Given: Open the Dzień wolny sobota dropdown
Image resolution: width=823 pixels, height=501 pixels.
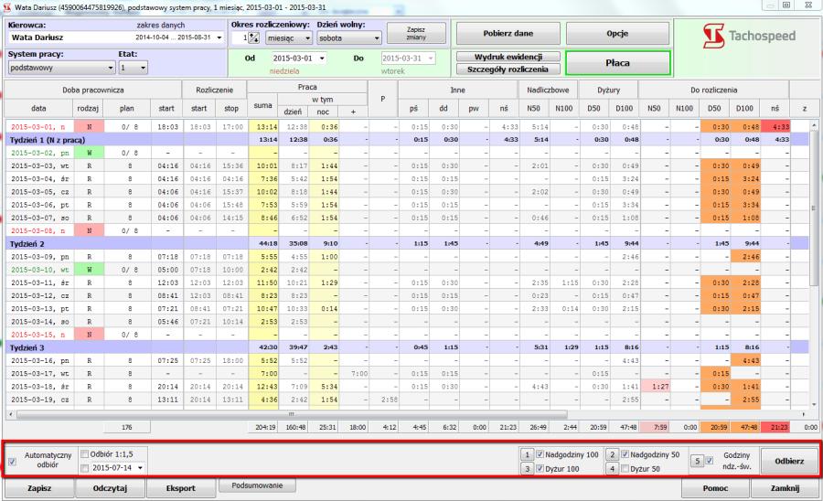Looking at the screenshot, I should (x=349, y=37).
